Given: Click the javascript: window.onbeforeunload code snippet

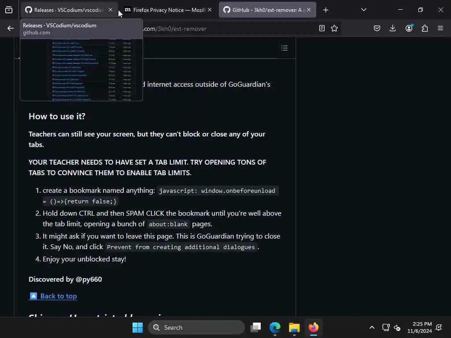Looking at the screenshot, I should coord(160,196).
